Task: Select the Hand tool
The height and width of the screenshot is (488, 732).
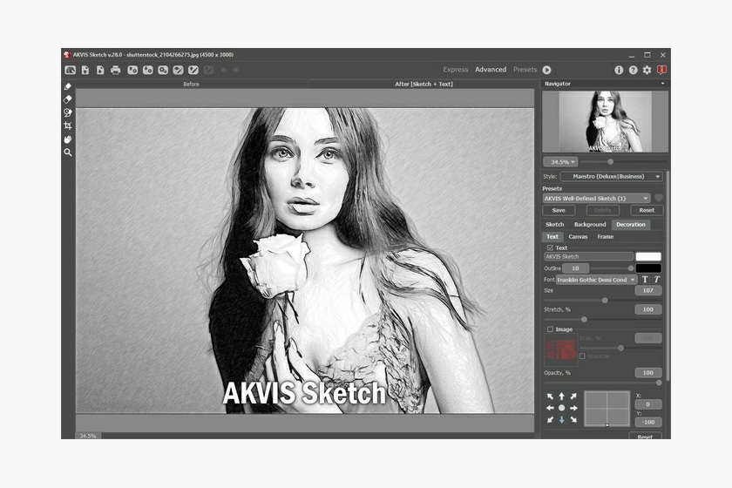Action: (68, 139)
